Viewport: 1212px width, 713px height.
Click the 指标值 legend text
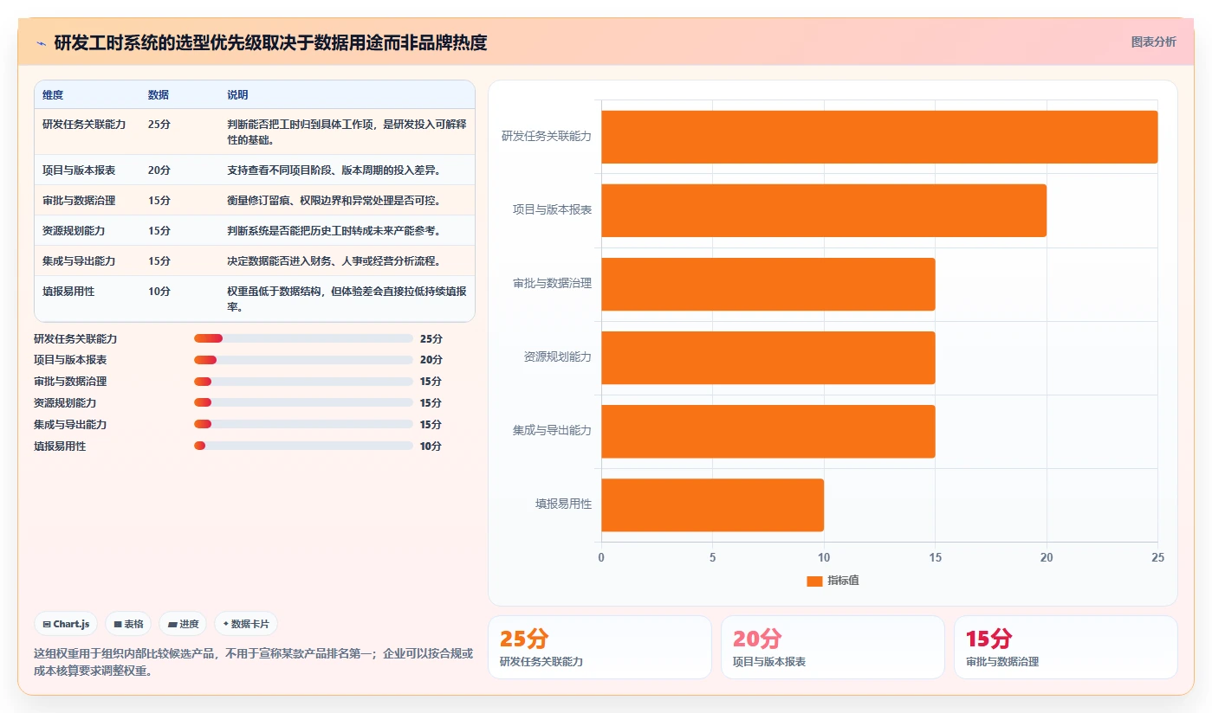tap(843, 581)
